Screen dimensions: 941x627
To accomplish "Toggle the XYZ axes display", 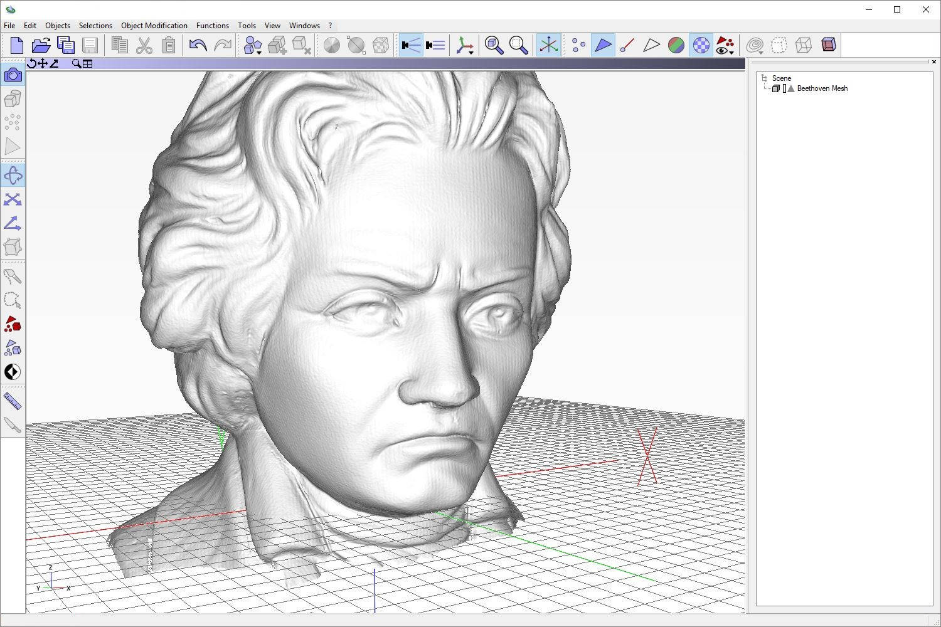I will point(548,45).
